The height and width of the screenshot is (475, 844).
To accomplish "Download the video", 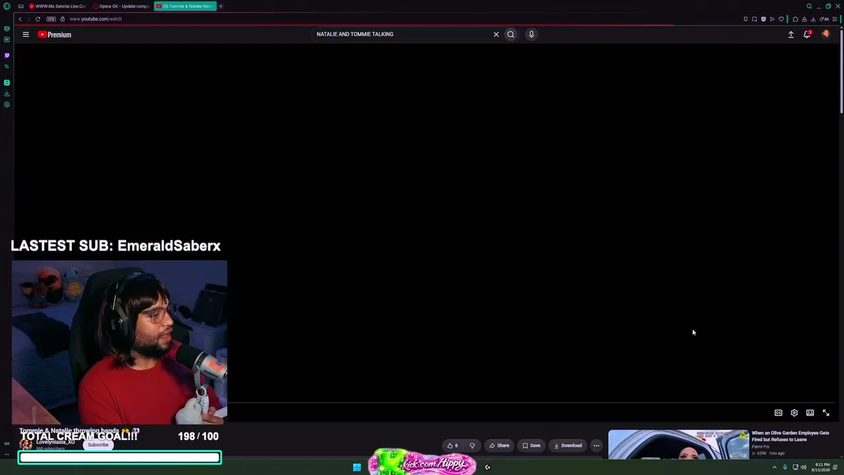I will pyautogui.click(x=568, y=445).
